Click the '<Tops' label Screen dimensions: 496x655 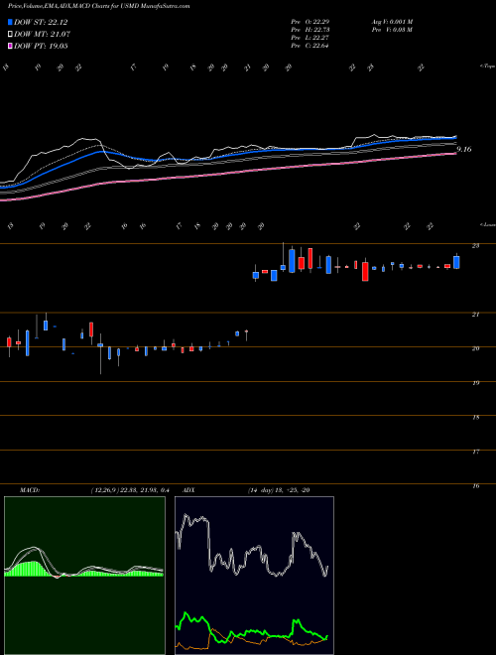[487, 66]
